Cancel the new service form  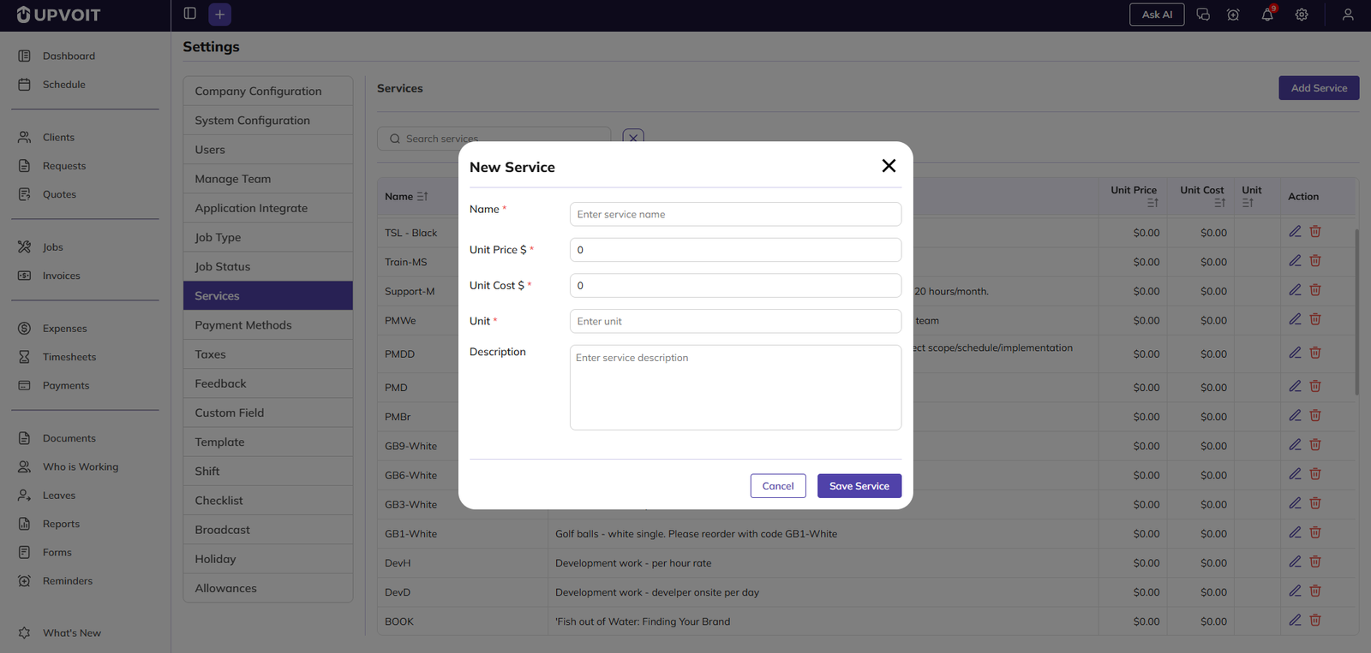coord(778,486)
